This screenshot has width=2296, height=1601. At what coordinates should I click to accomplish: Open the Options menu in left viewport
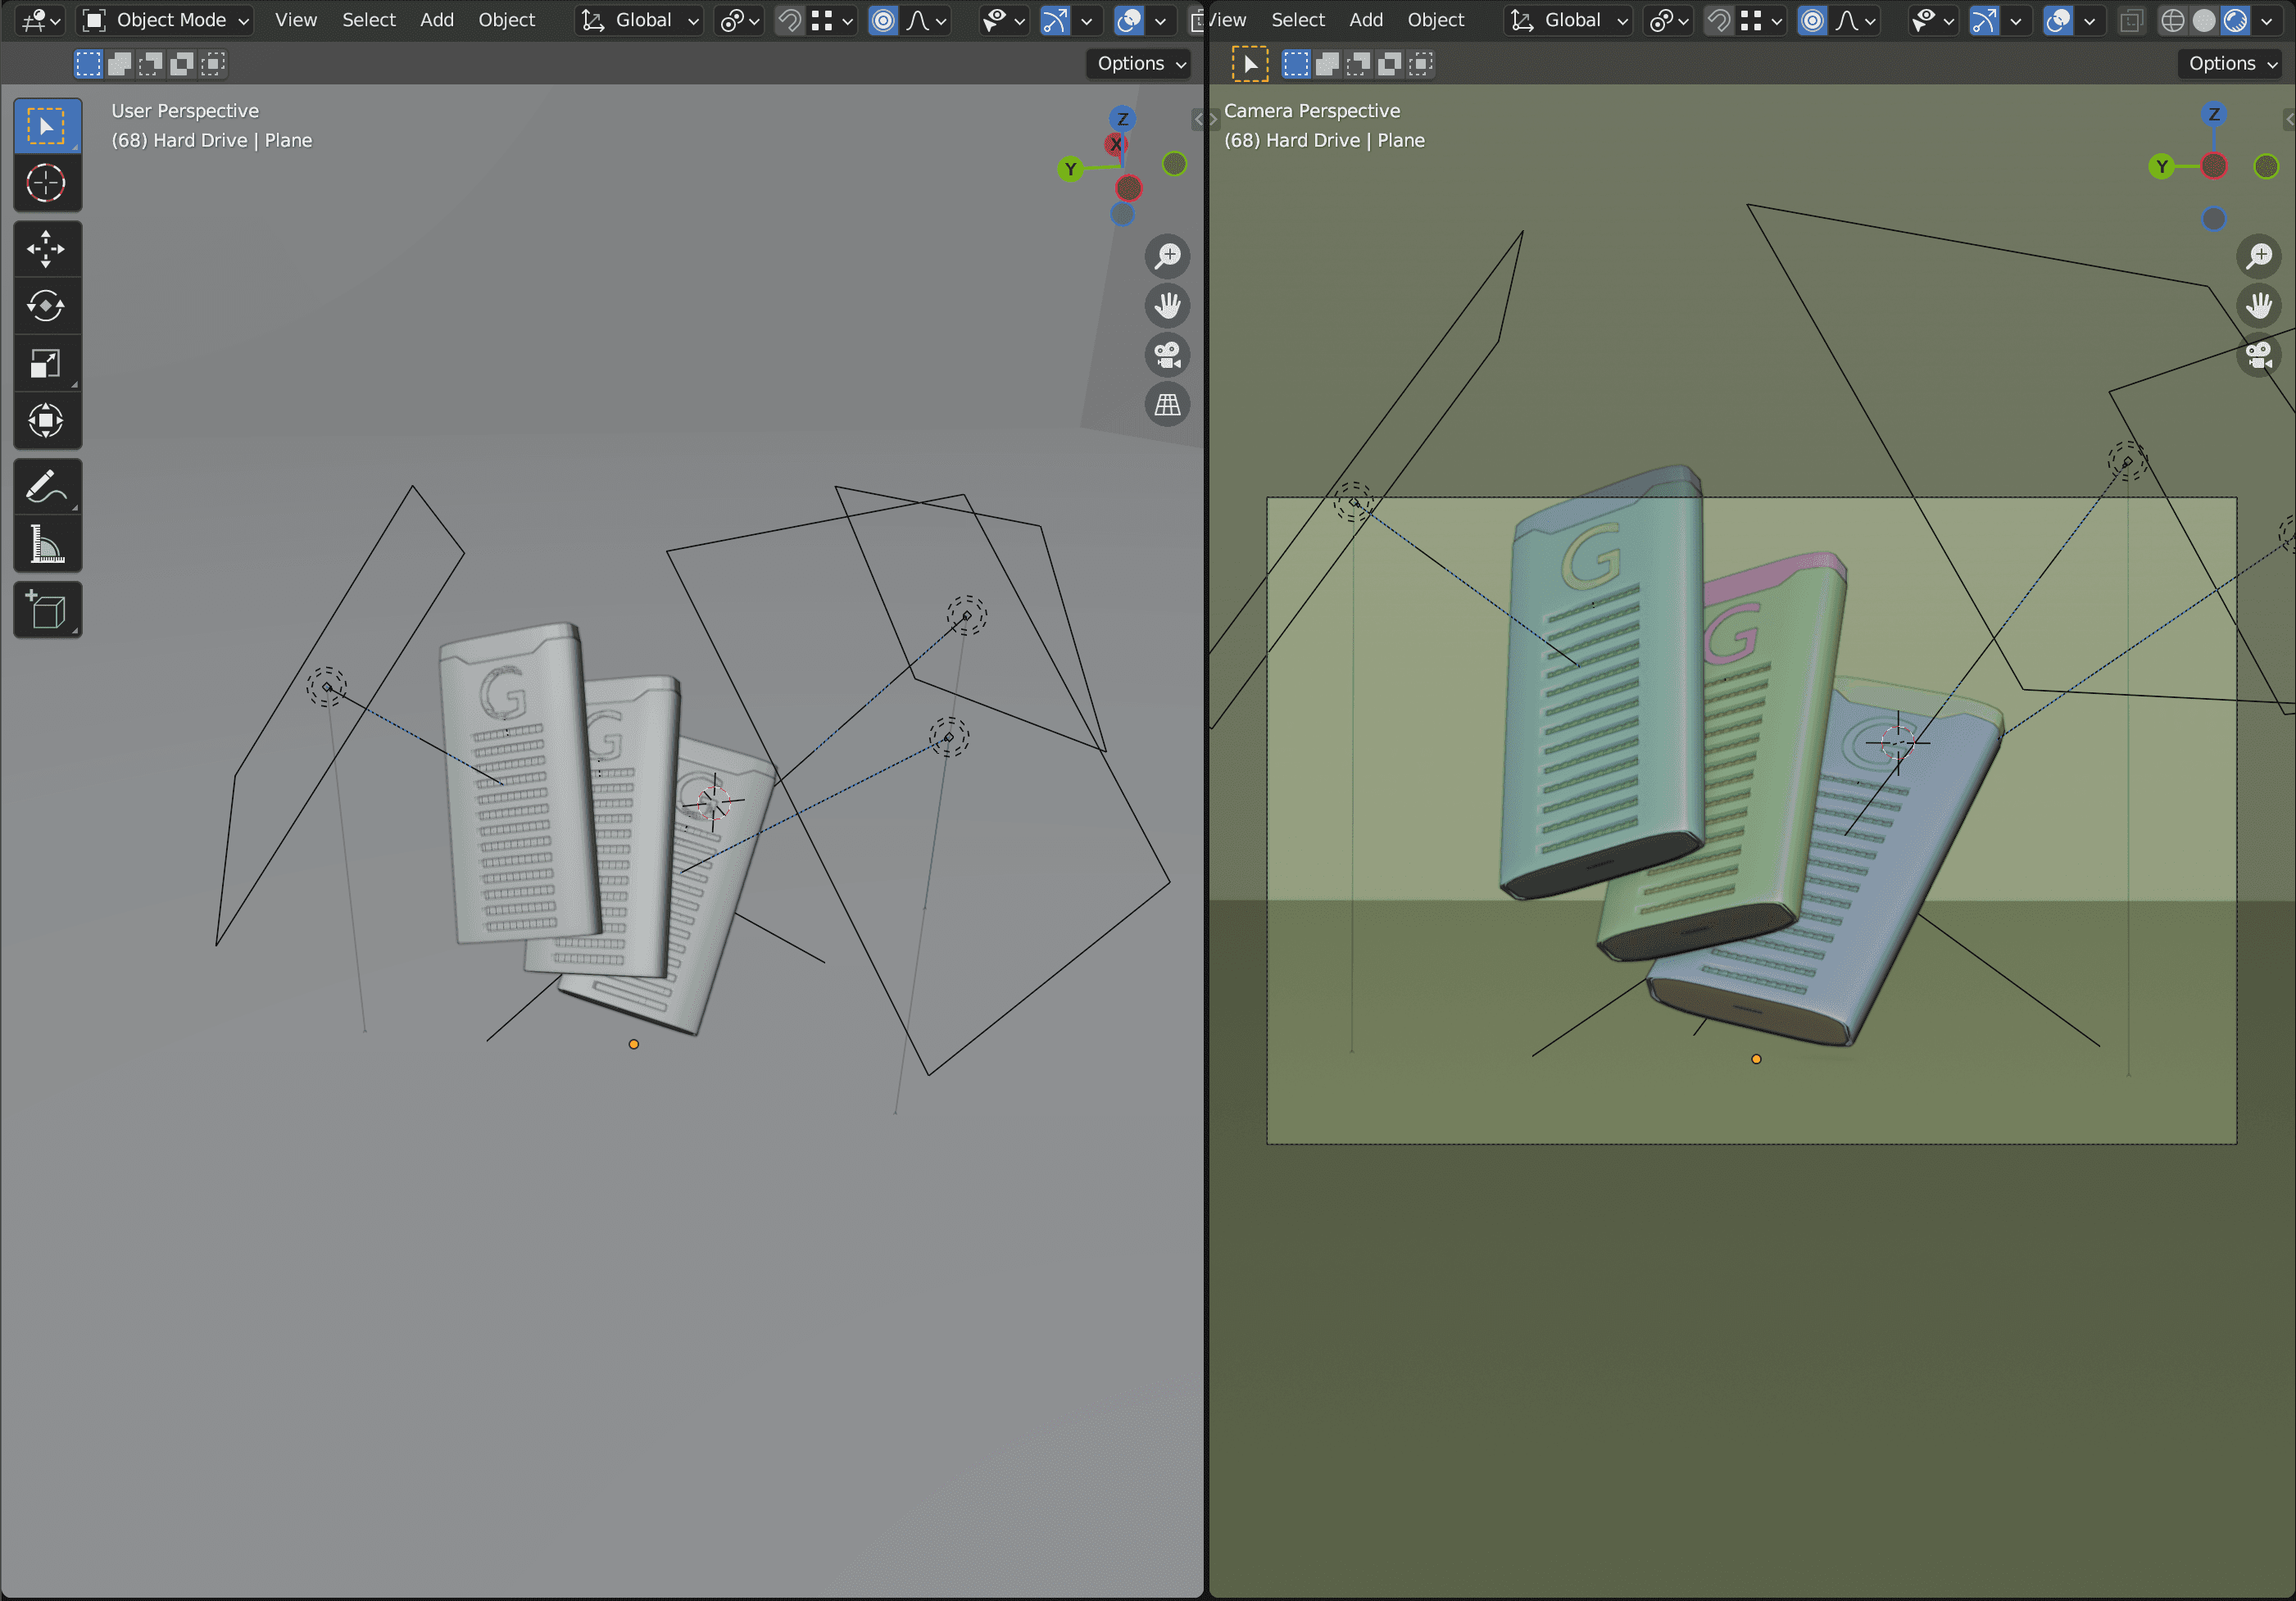point(1136,65)
